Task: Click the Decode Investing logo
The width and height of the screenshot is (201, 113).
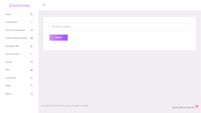Action: (19, 5)
